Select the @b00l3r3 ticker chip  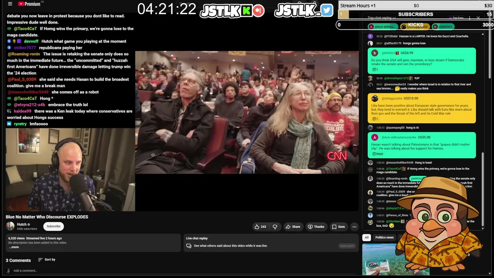(x=443, y=26)
